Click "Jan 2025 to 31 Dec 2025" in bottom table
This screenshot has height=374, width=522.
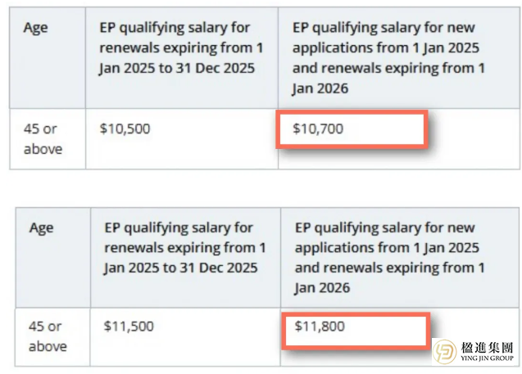click(180, 268)
